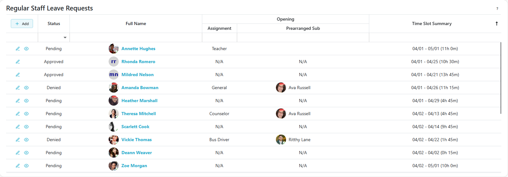508x177 pixels.
Task: Click the Assignment column filter box
Action: click(x=219, y=37)
